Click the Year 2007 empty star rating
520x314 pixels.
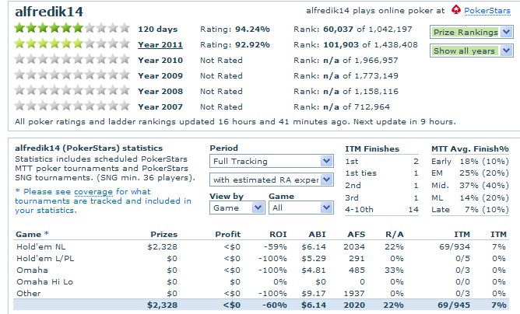click(x=69, y=106)
